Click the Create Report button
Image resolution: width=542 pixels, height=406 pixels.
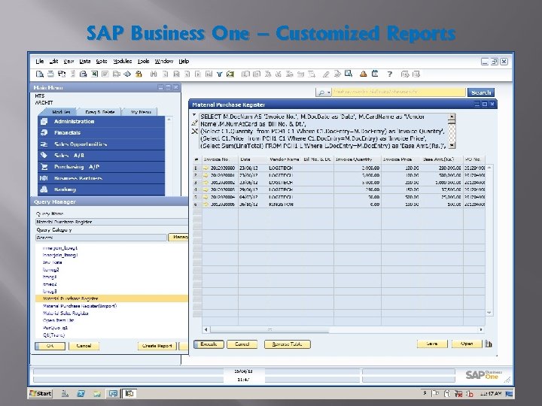pos(157,346)
